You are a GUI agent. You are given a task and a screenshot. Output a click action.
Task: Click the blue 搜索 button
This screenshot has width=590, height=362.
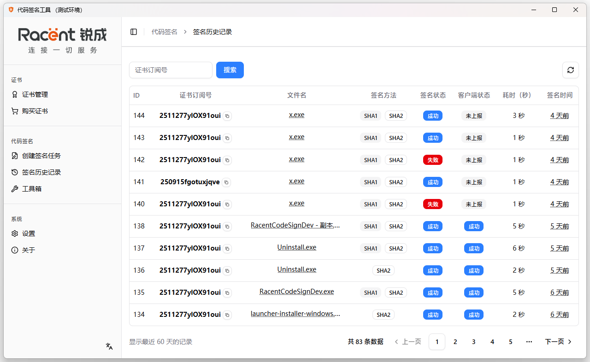230,70
